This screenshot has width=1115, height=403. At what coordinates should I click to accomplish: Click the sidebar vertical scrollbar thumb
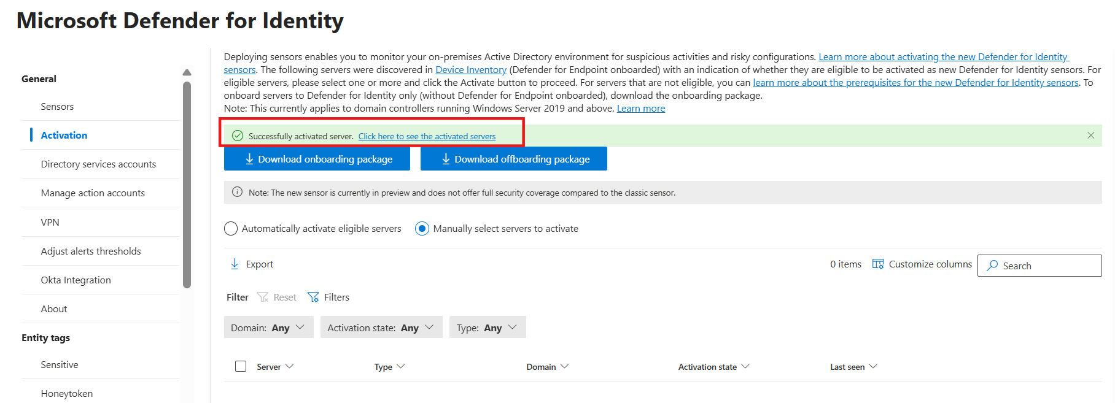pos(187,184)
